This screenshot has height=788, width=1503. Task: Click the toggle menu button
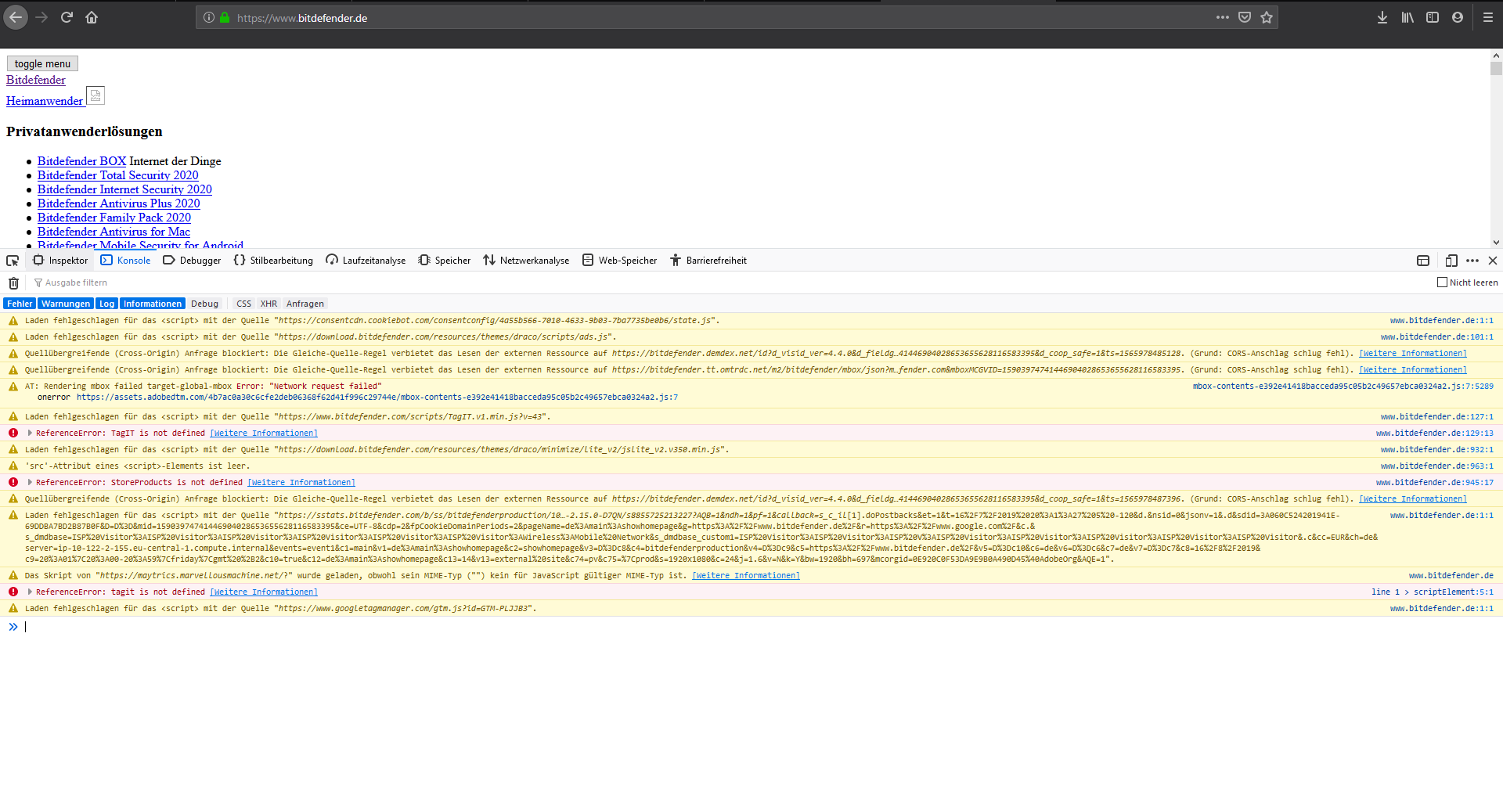42,63
